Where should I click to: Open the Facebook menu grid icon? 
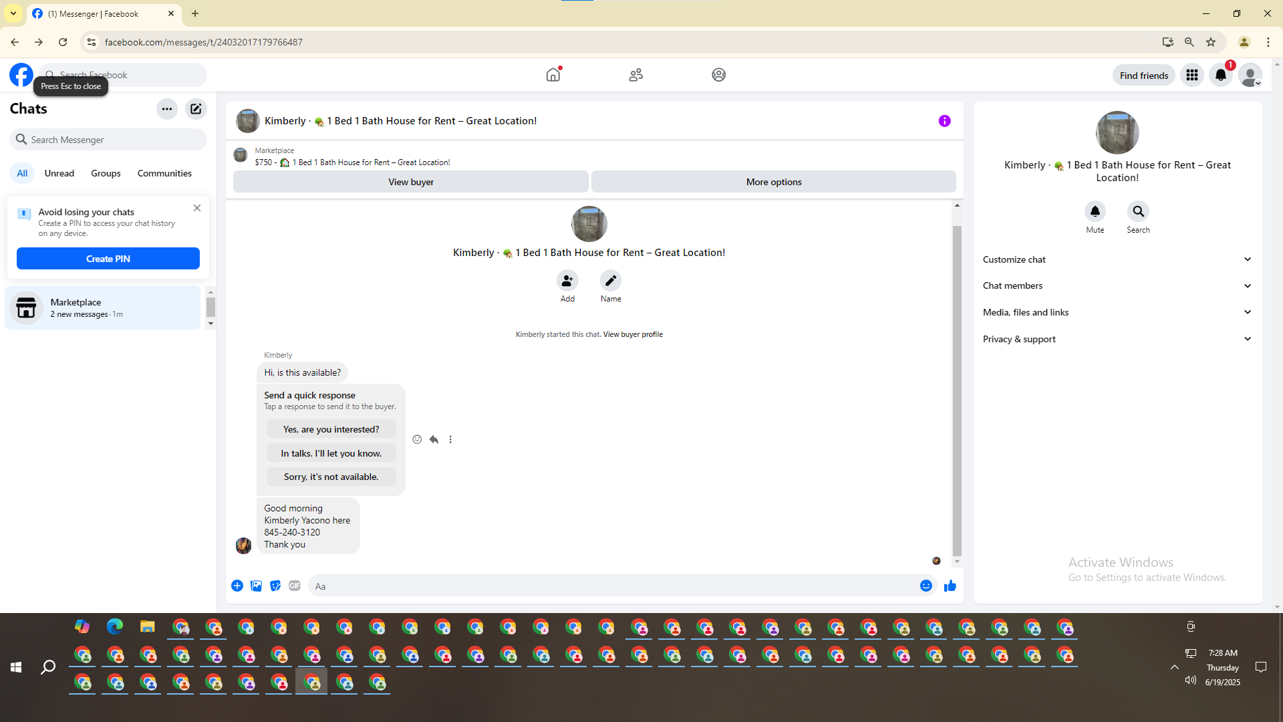coord(1192,75)
